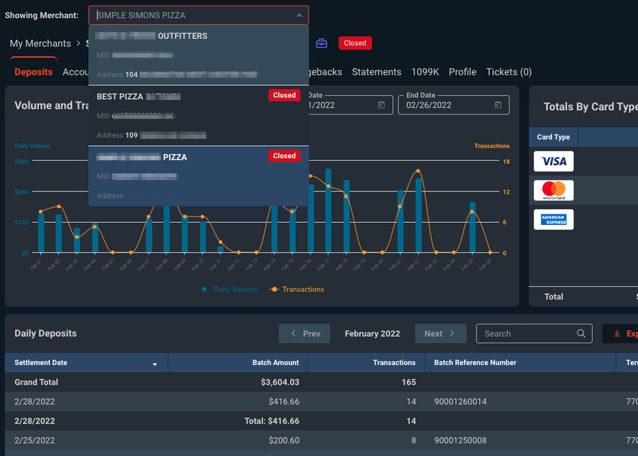Click into the Daily Deposits search field
This screenshot has height=456, width=638.
click(527, 334)
